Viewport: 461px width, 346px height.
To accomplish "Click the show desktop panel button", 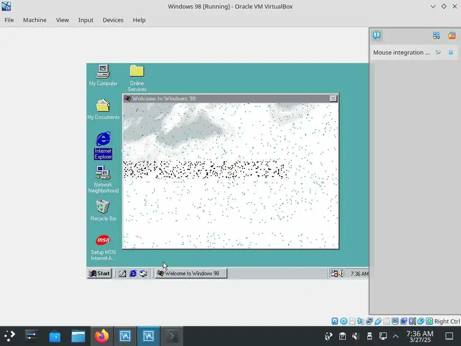I will (x=449, y=336).
